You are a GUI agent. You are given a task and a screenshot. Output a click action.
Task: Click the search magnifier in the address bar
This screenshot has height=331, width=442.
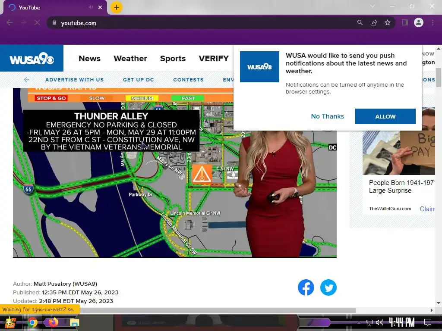click(360, 22)
